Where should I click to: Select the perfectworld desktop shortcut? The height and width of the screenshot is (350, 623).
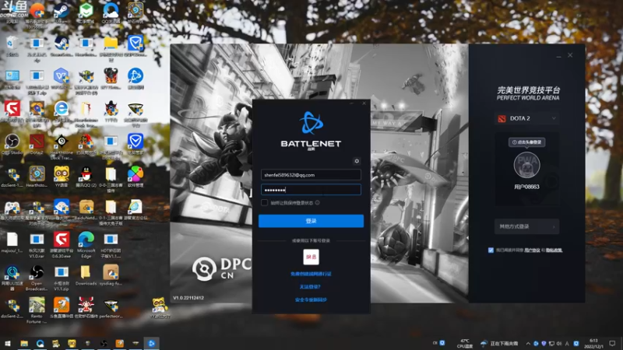[x=111, y=308]
